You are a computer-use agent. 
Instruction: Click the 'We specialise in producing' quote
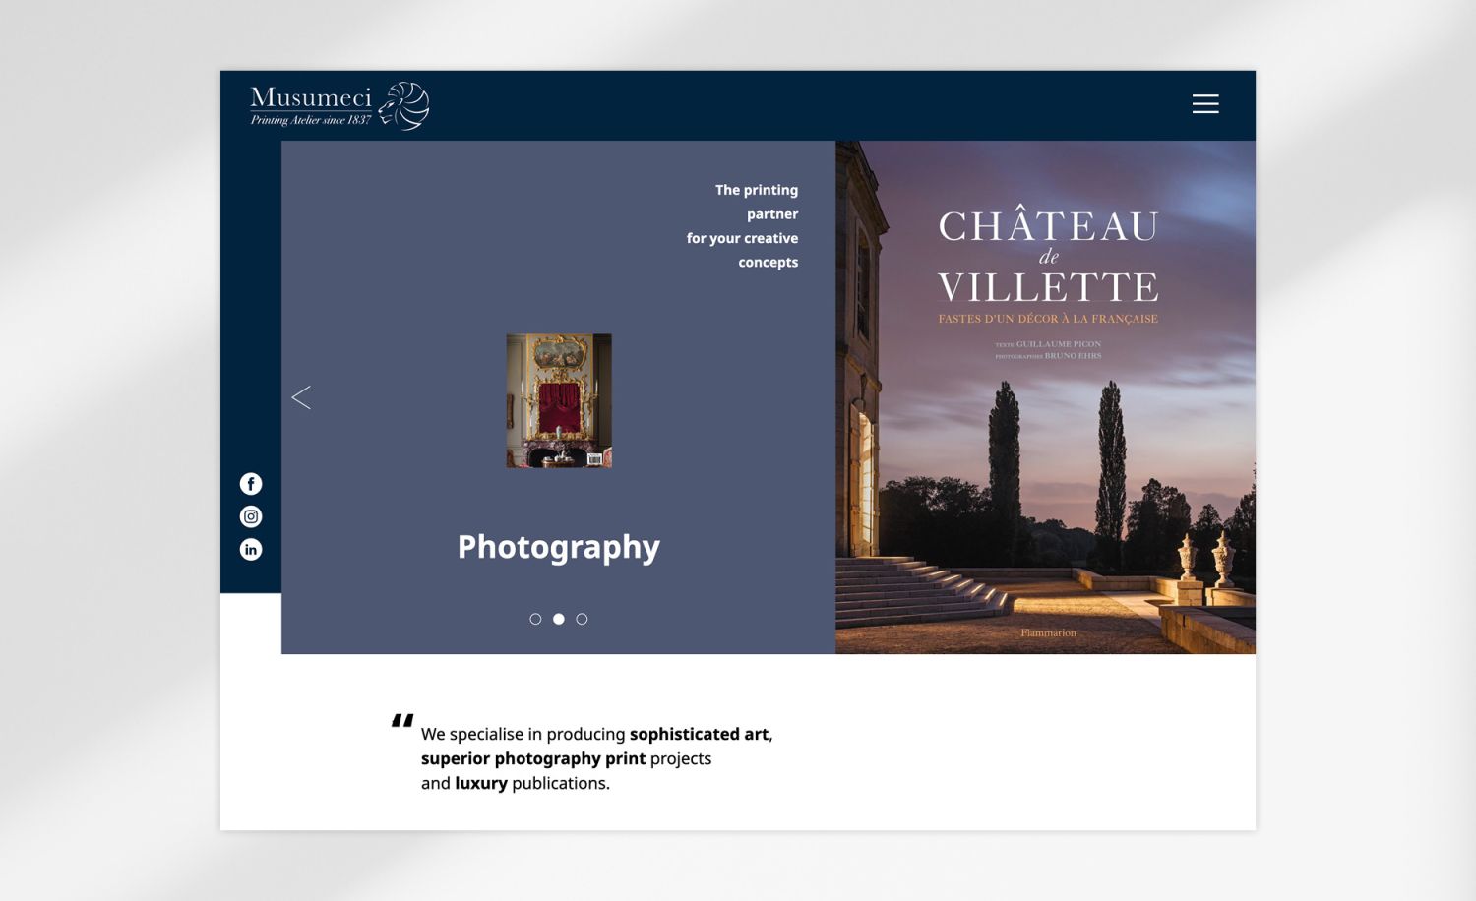[596, 758]
